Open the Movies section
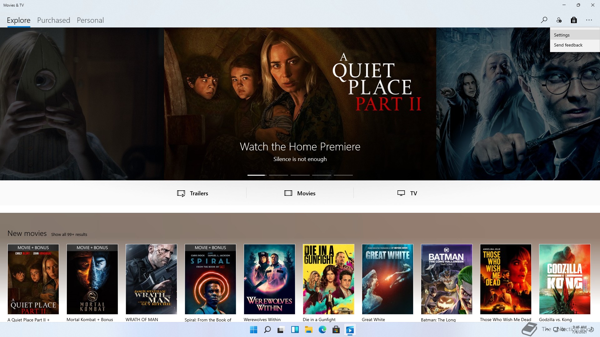 coord(300,193)
